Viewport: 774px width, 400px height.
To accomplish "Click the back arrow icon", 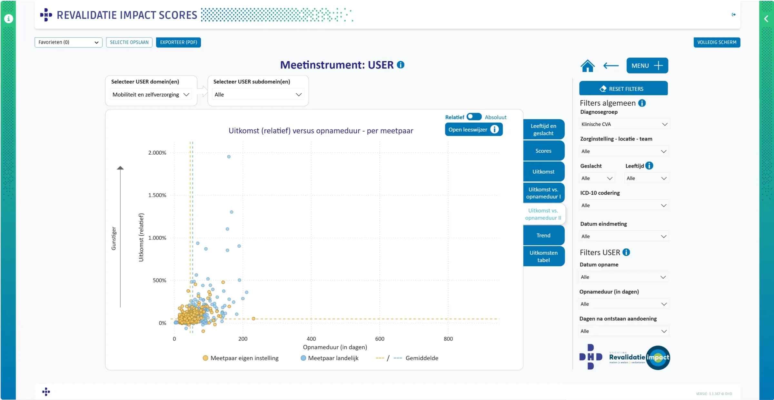I will [611, 66].
